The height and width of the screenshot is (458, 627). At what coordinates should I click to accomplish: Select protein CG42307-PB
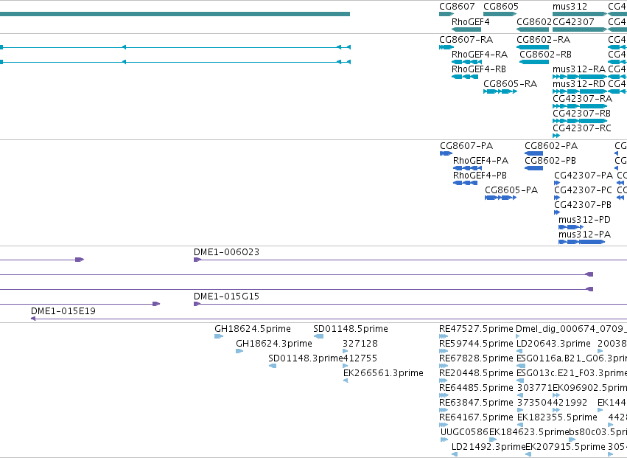tap(583, 205)
